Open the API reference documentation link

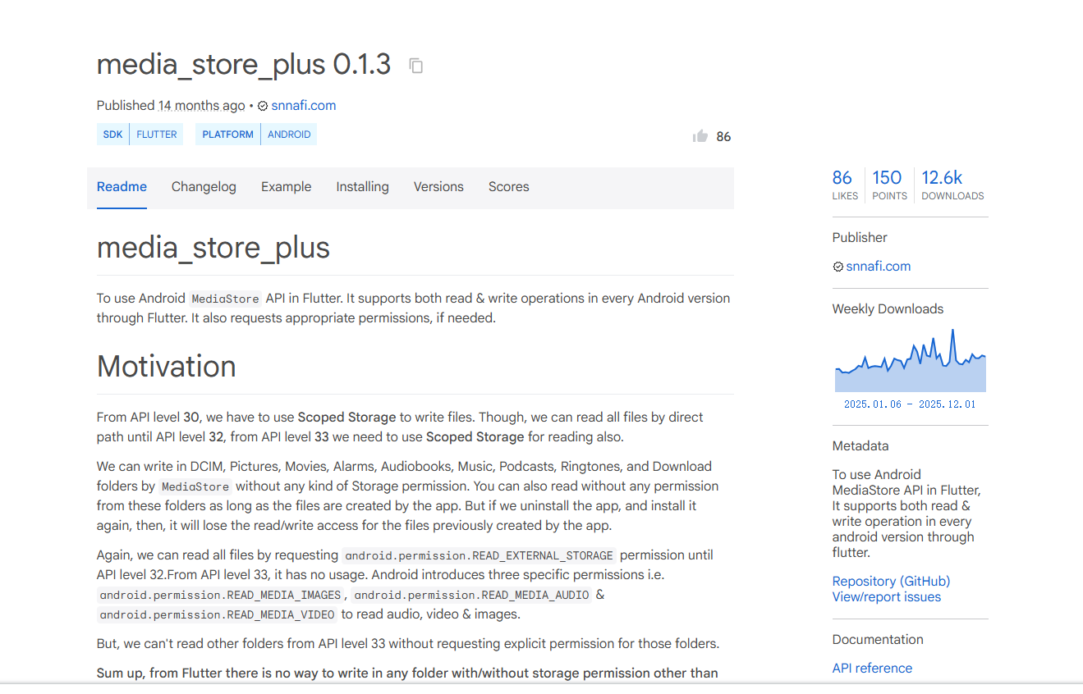872,668
